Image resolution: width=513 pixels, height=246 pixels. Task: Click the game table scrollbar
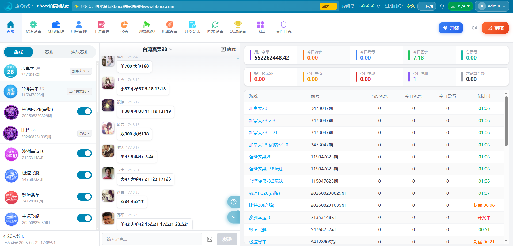click(x=506, y=121)
